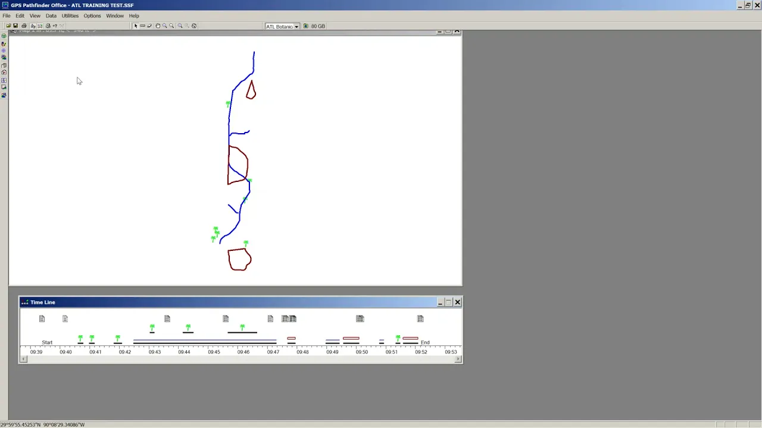Click the green circular icon in the left utility bar

4,36
